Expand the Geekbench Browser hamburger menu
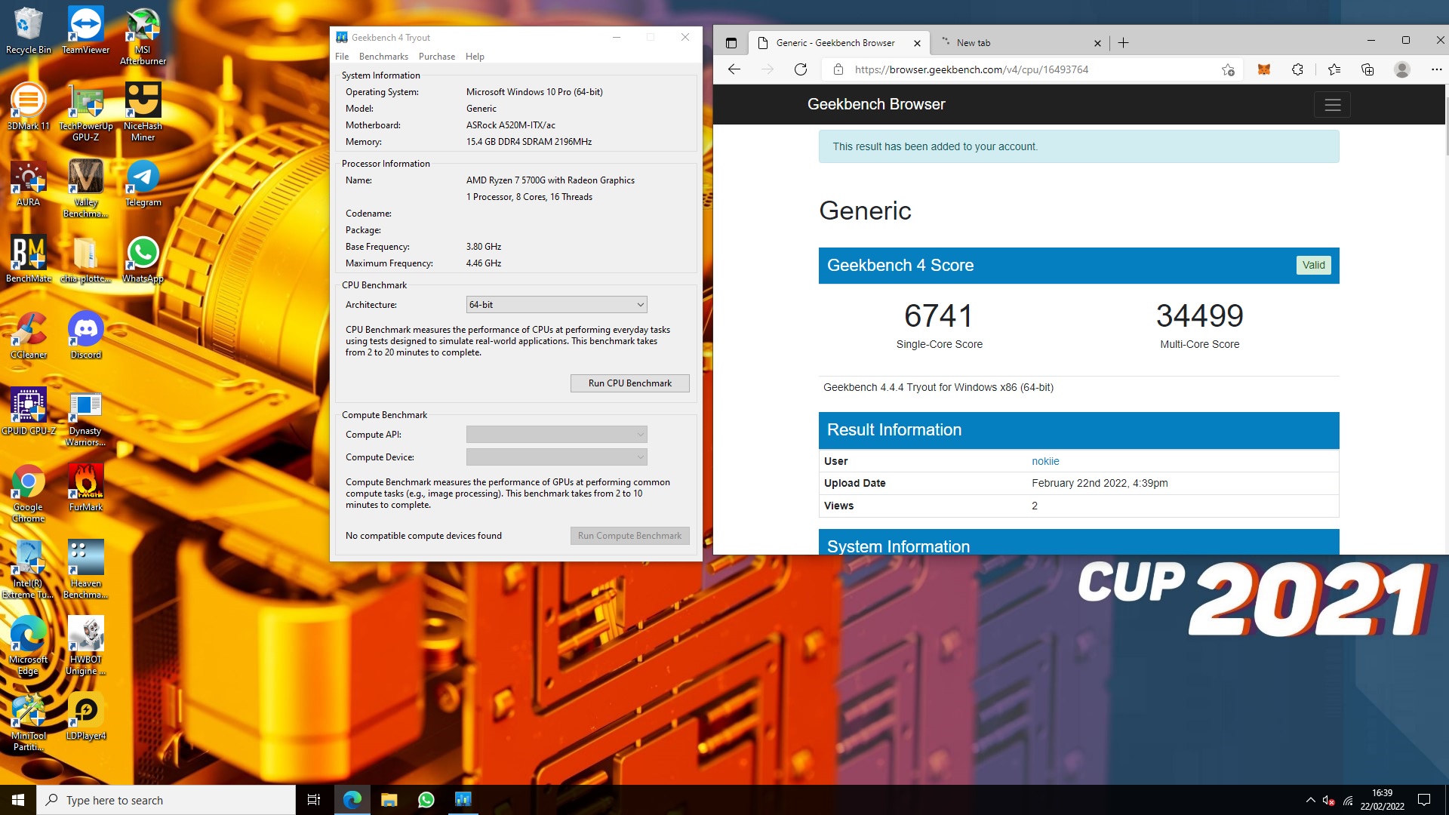Screen dimensions: 1449x815 (x=1332, y=105)
